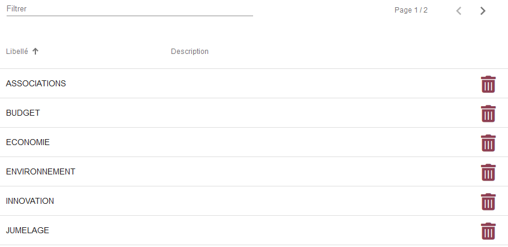Sort by the Libellé column header

tap(17, 52)
